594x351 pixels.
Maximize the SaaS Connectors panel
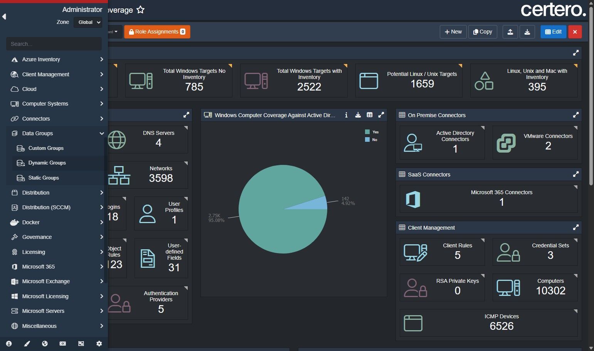[x=576, y=174]
